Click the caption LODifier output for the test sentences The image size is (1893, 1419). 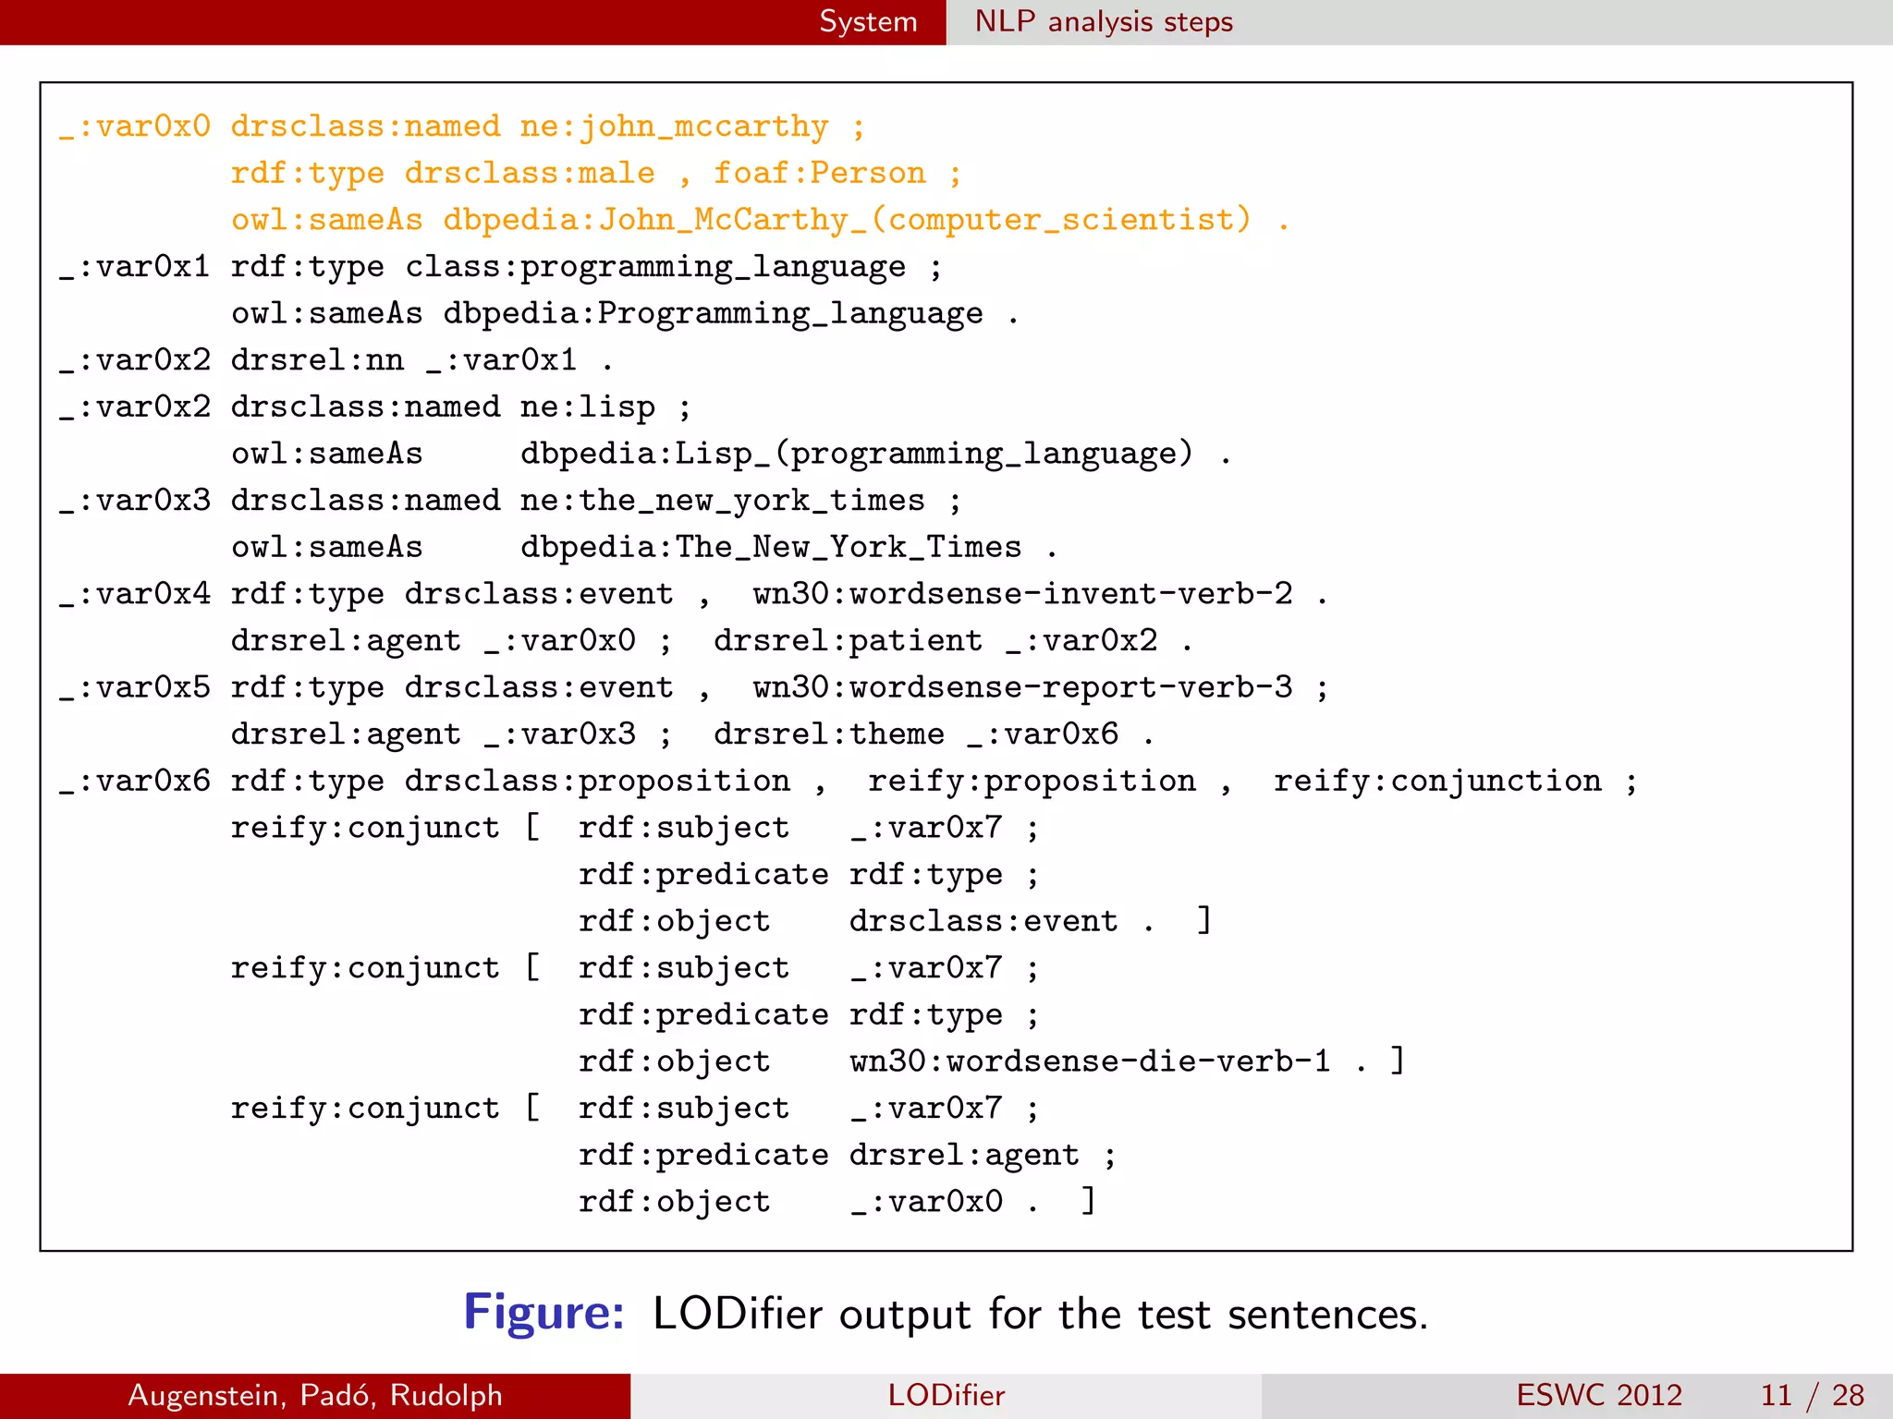tap(1040, 1315)
